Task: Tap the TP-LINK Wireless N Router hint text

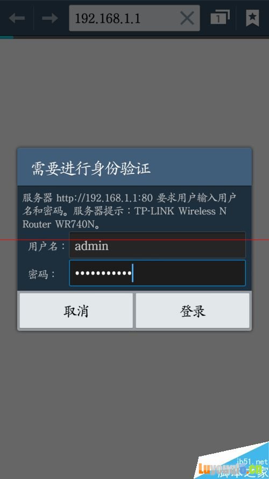Action: 124,218
